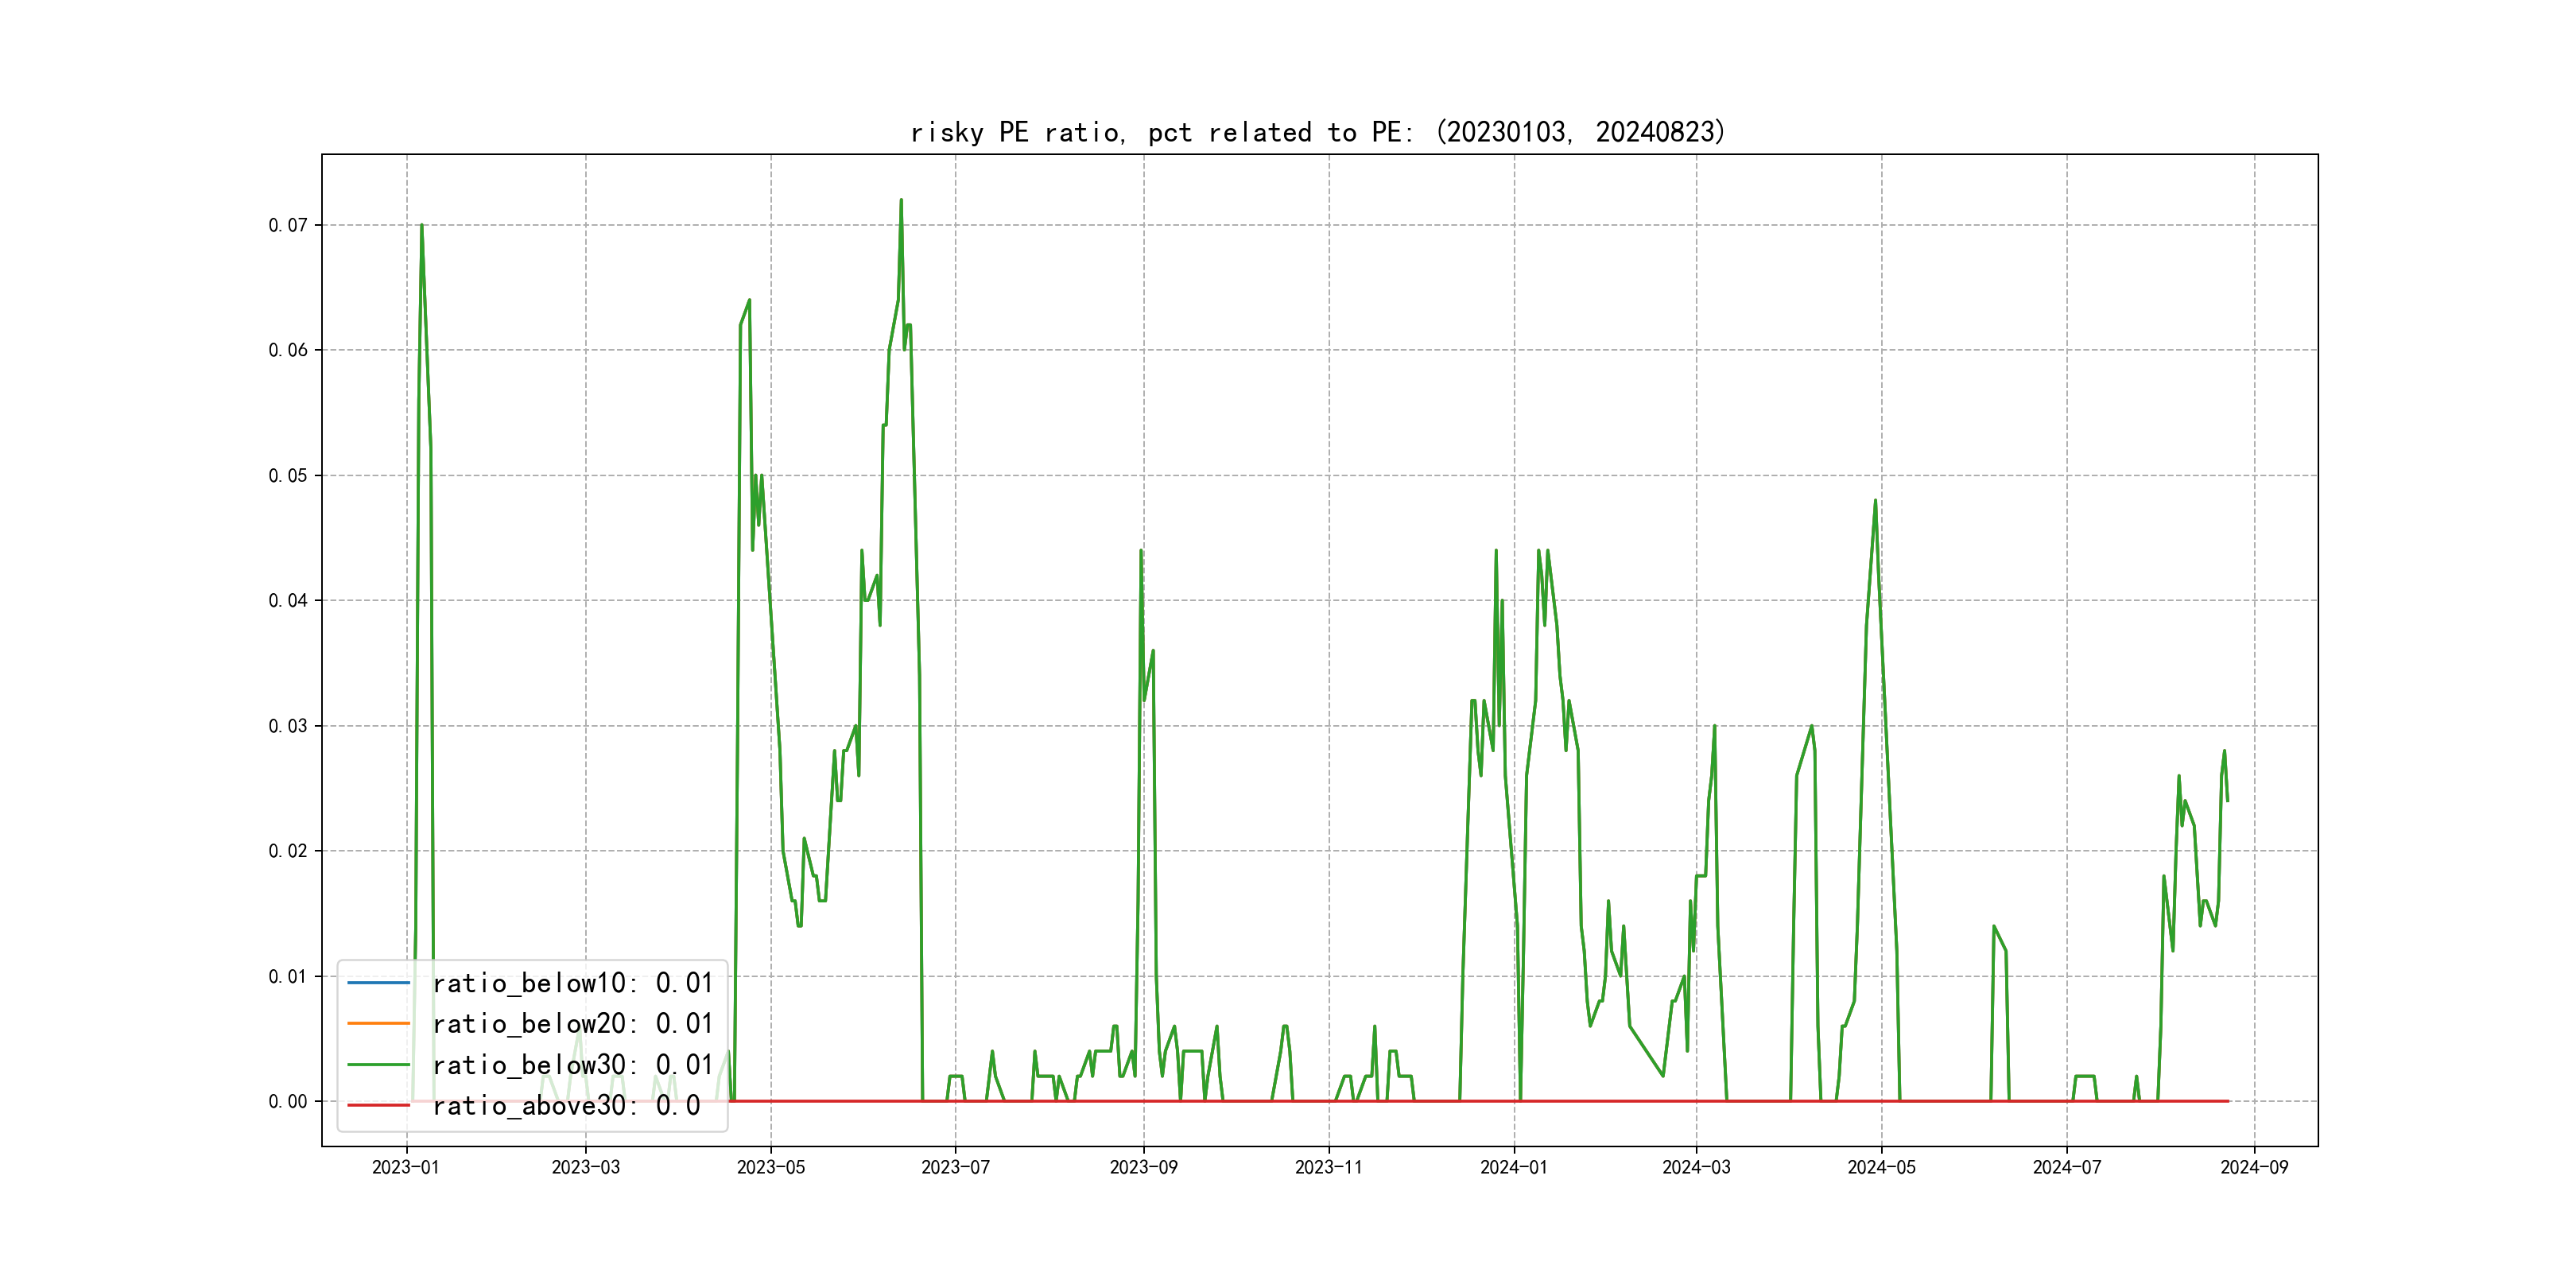Click the 2023-01 x-axis tick label
Image resolution: width=2576 pixels, height=1288 pixels.
[x=406, y=1167]
